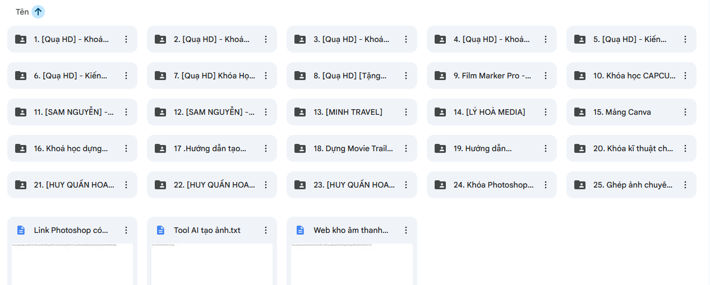Click folder icon of 16. Khoá học dựng

[x=21, y=148]
